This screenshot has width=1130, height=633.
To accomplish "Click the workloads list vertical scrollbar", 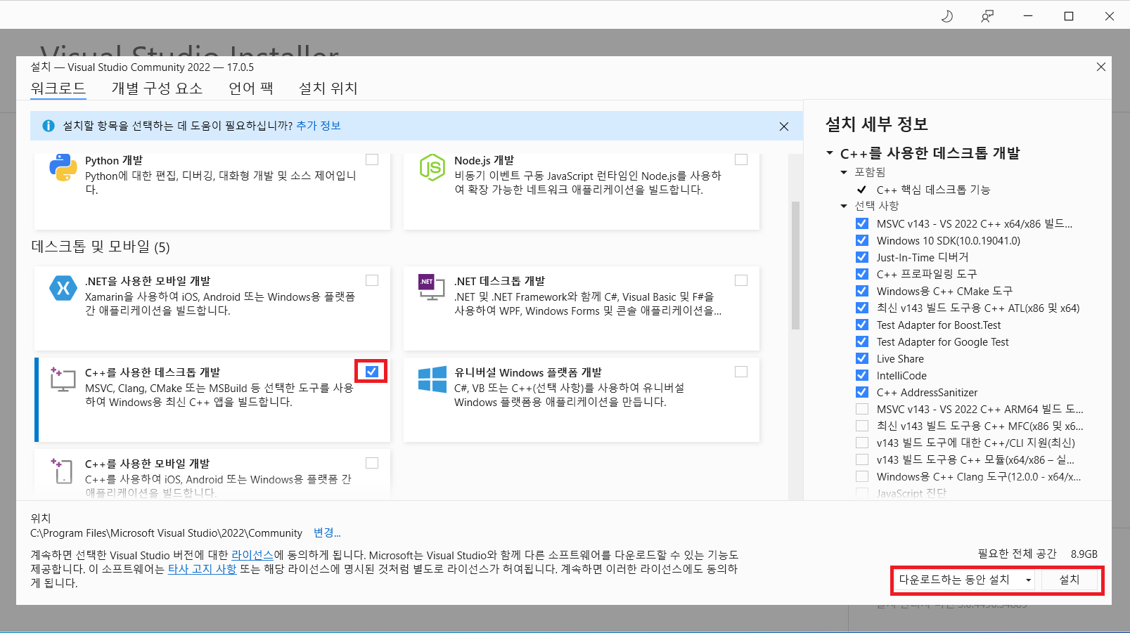I will click(795, 266).
